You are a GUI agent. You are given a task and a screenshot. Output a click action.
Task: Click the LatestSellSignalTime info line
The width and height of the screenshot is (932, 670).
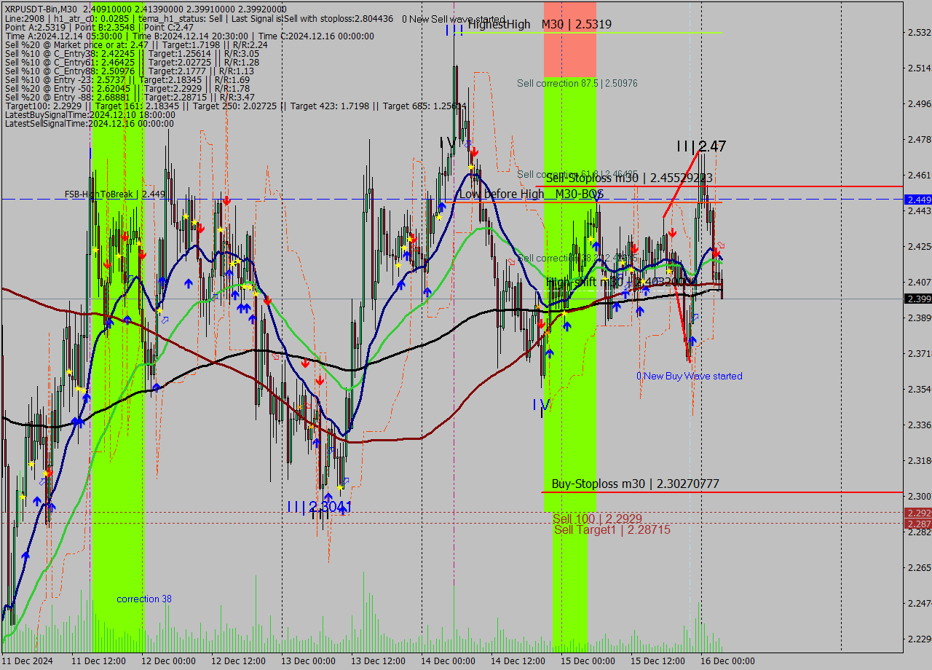[x=89, y=124]
